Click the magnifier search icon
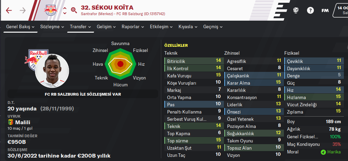 pyautogui.click(x=74, y=10)
